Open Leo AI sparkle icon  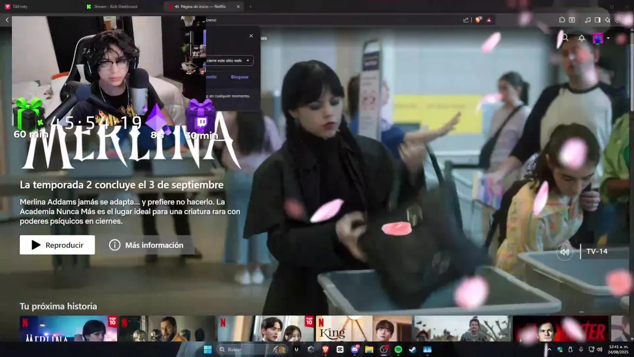coord(608,20)
